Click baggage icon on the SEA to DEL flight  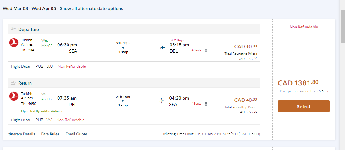(206, 50)
